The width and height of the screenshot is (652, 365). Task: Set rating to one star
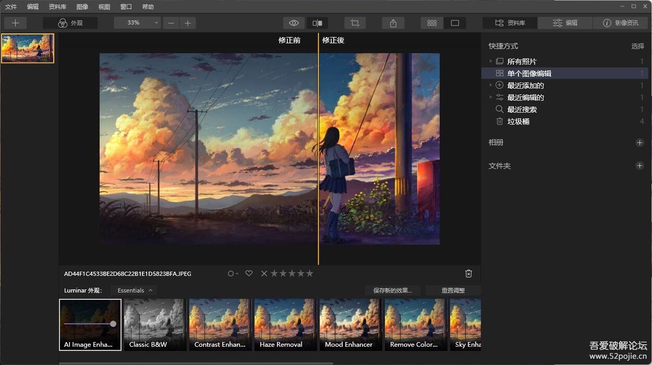click(x=274, y=274)
